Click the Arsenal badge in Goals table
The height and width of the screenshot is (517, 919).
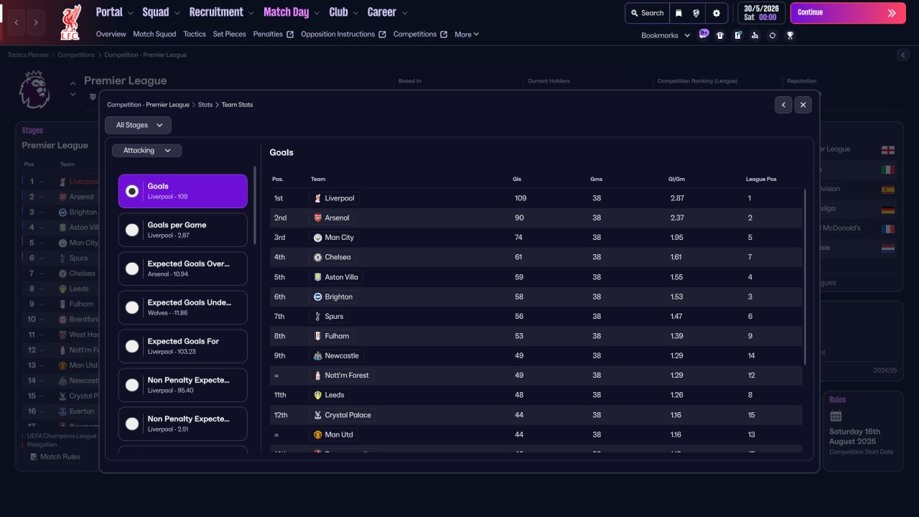click(x=317, y=218)
